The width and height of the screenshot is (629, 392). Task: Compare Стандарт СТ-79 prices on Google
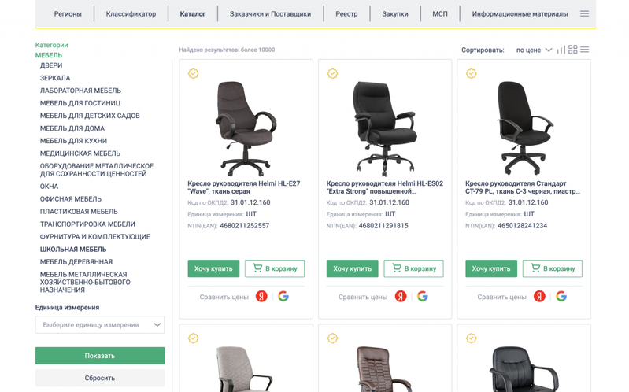pos(561,297)
